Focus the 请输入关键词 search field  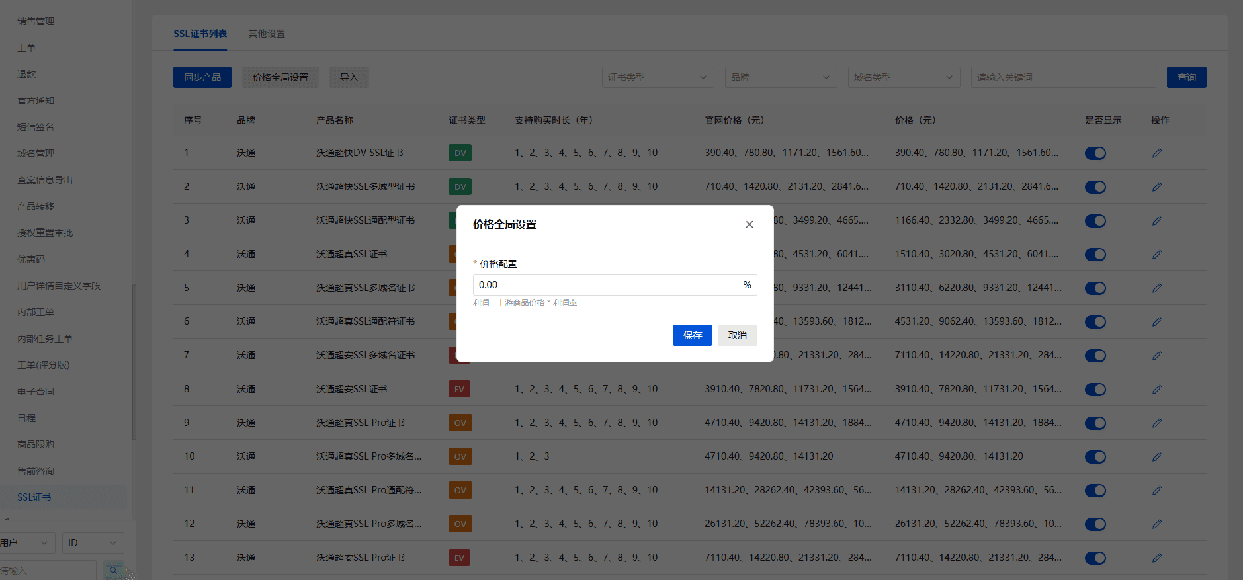pyautogui.click(x=1064, y=77)
